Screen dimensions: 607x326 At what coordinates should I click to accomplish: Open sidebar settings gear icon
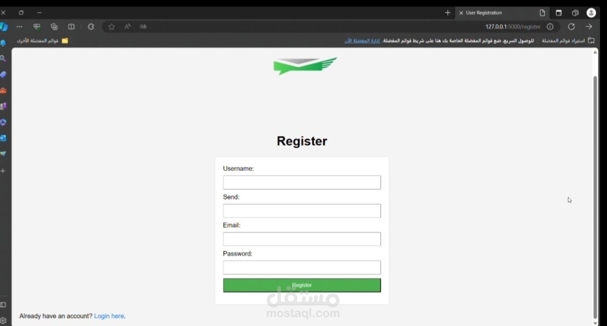tap(3, 321)
